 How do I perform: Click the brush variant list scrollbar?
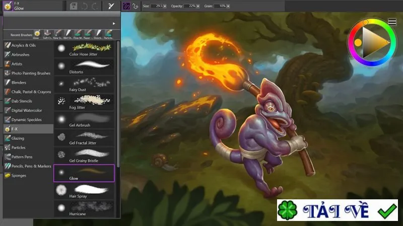pos(118,104)
